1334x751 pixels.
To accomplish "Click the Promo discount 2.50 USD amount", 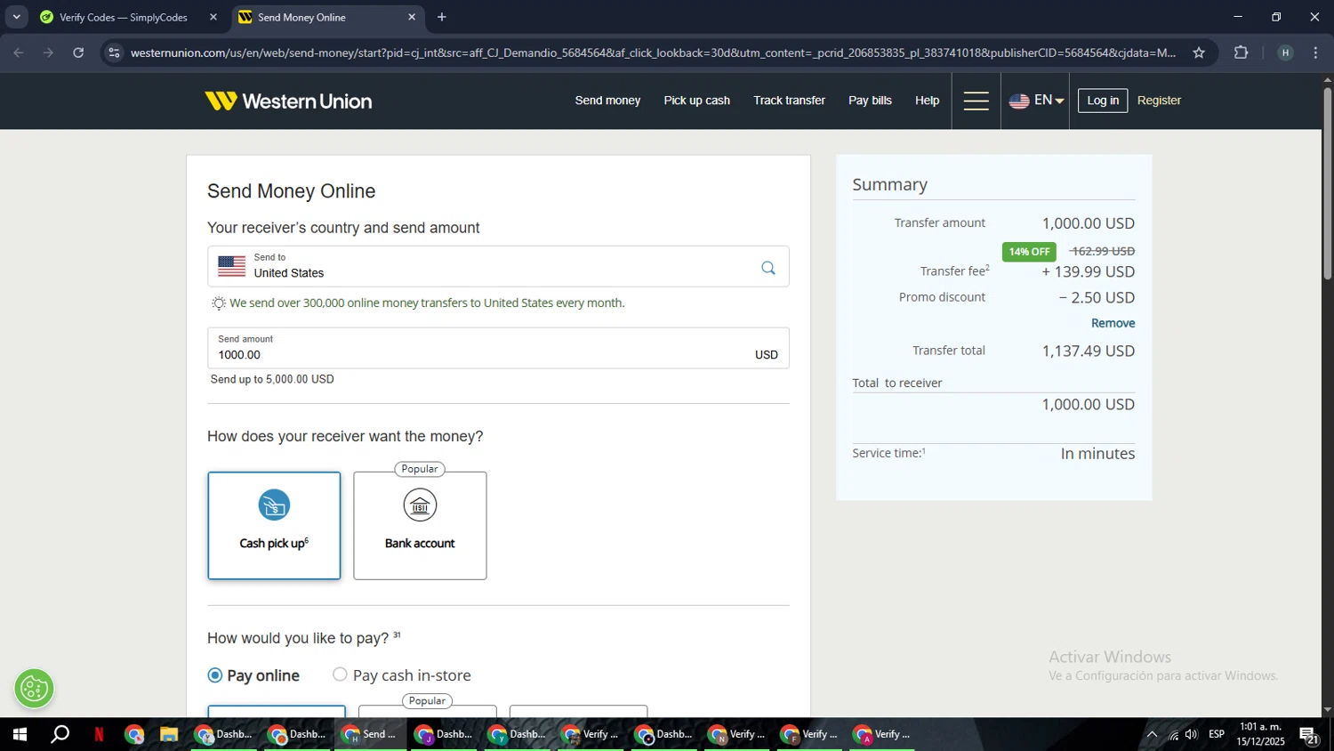I will 1097,298.
